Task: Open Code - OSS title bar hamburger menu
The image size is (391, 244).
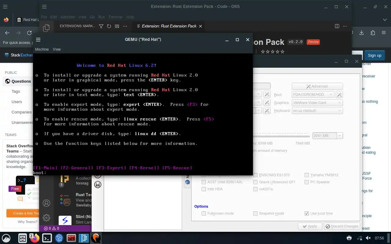Action: click(44, 7)
